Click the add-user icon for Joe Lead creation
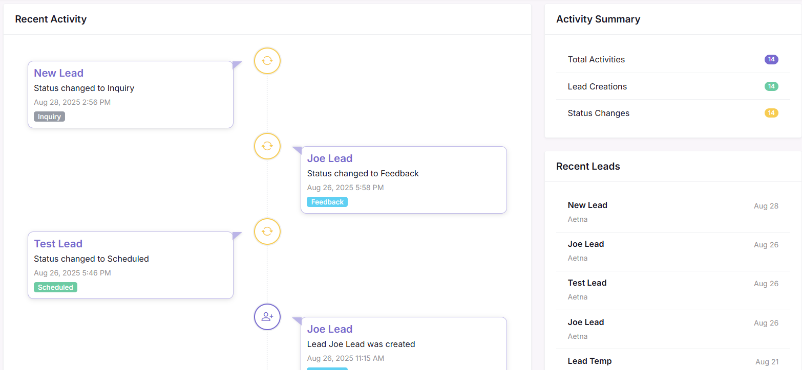The width and height of the screenshot is (802, 370). click(x=267, y=317)
